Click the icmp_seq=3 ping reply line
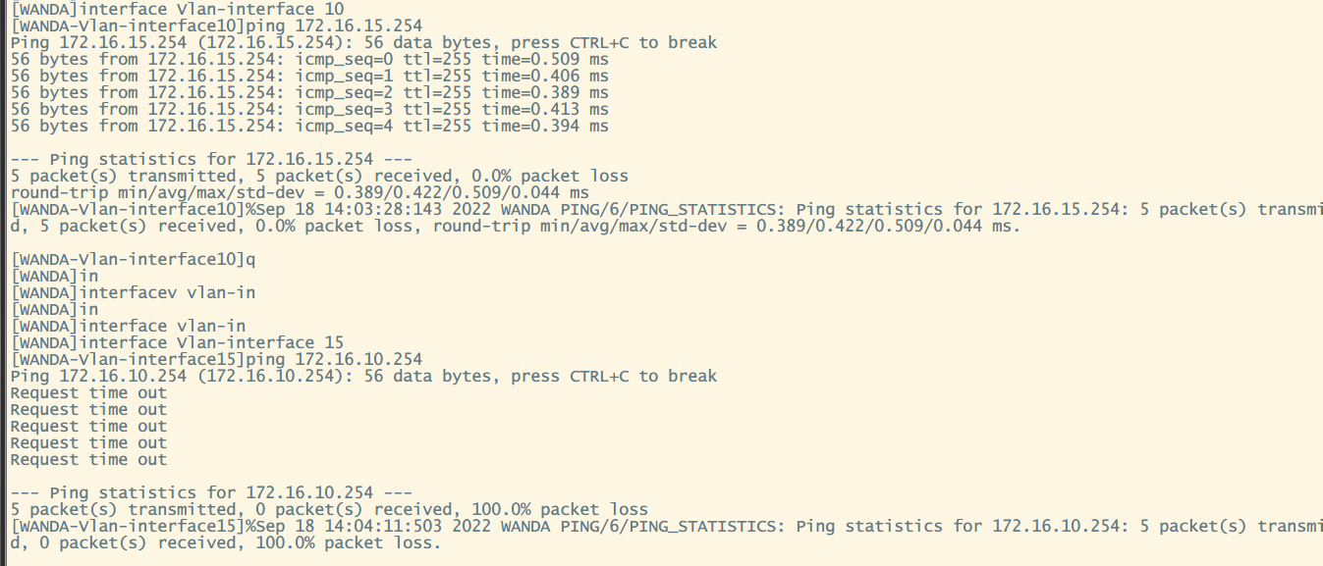Screen dimensions: 1323x566 309,109
